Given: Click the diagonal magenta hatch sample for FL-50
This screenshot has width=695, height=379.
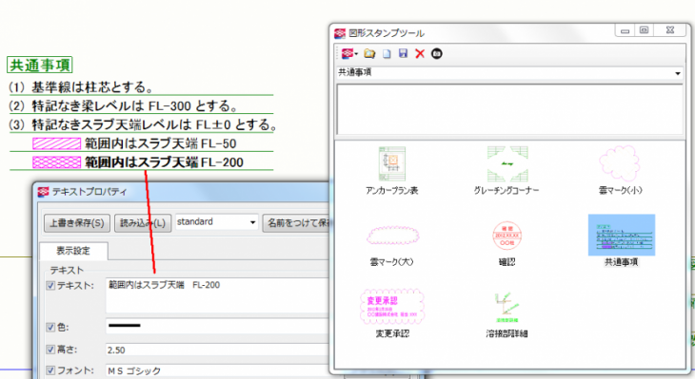Looking at the screenshot, I should (x=56, y=143).
